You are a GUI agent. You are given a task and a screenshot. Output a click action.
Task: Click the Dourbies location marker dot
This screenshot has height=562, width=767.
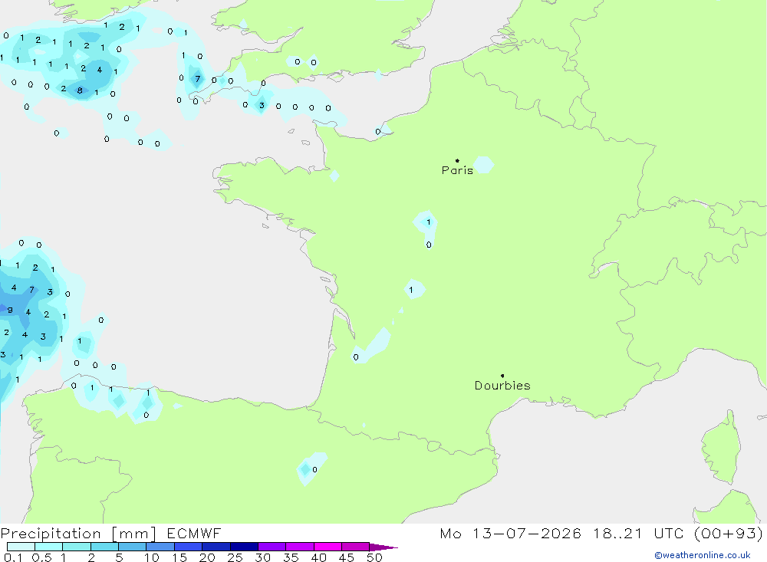coord(502,376)
